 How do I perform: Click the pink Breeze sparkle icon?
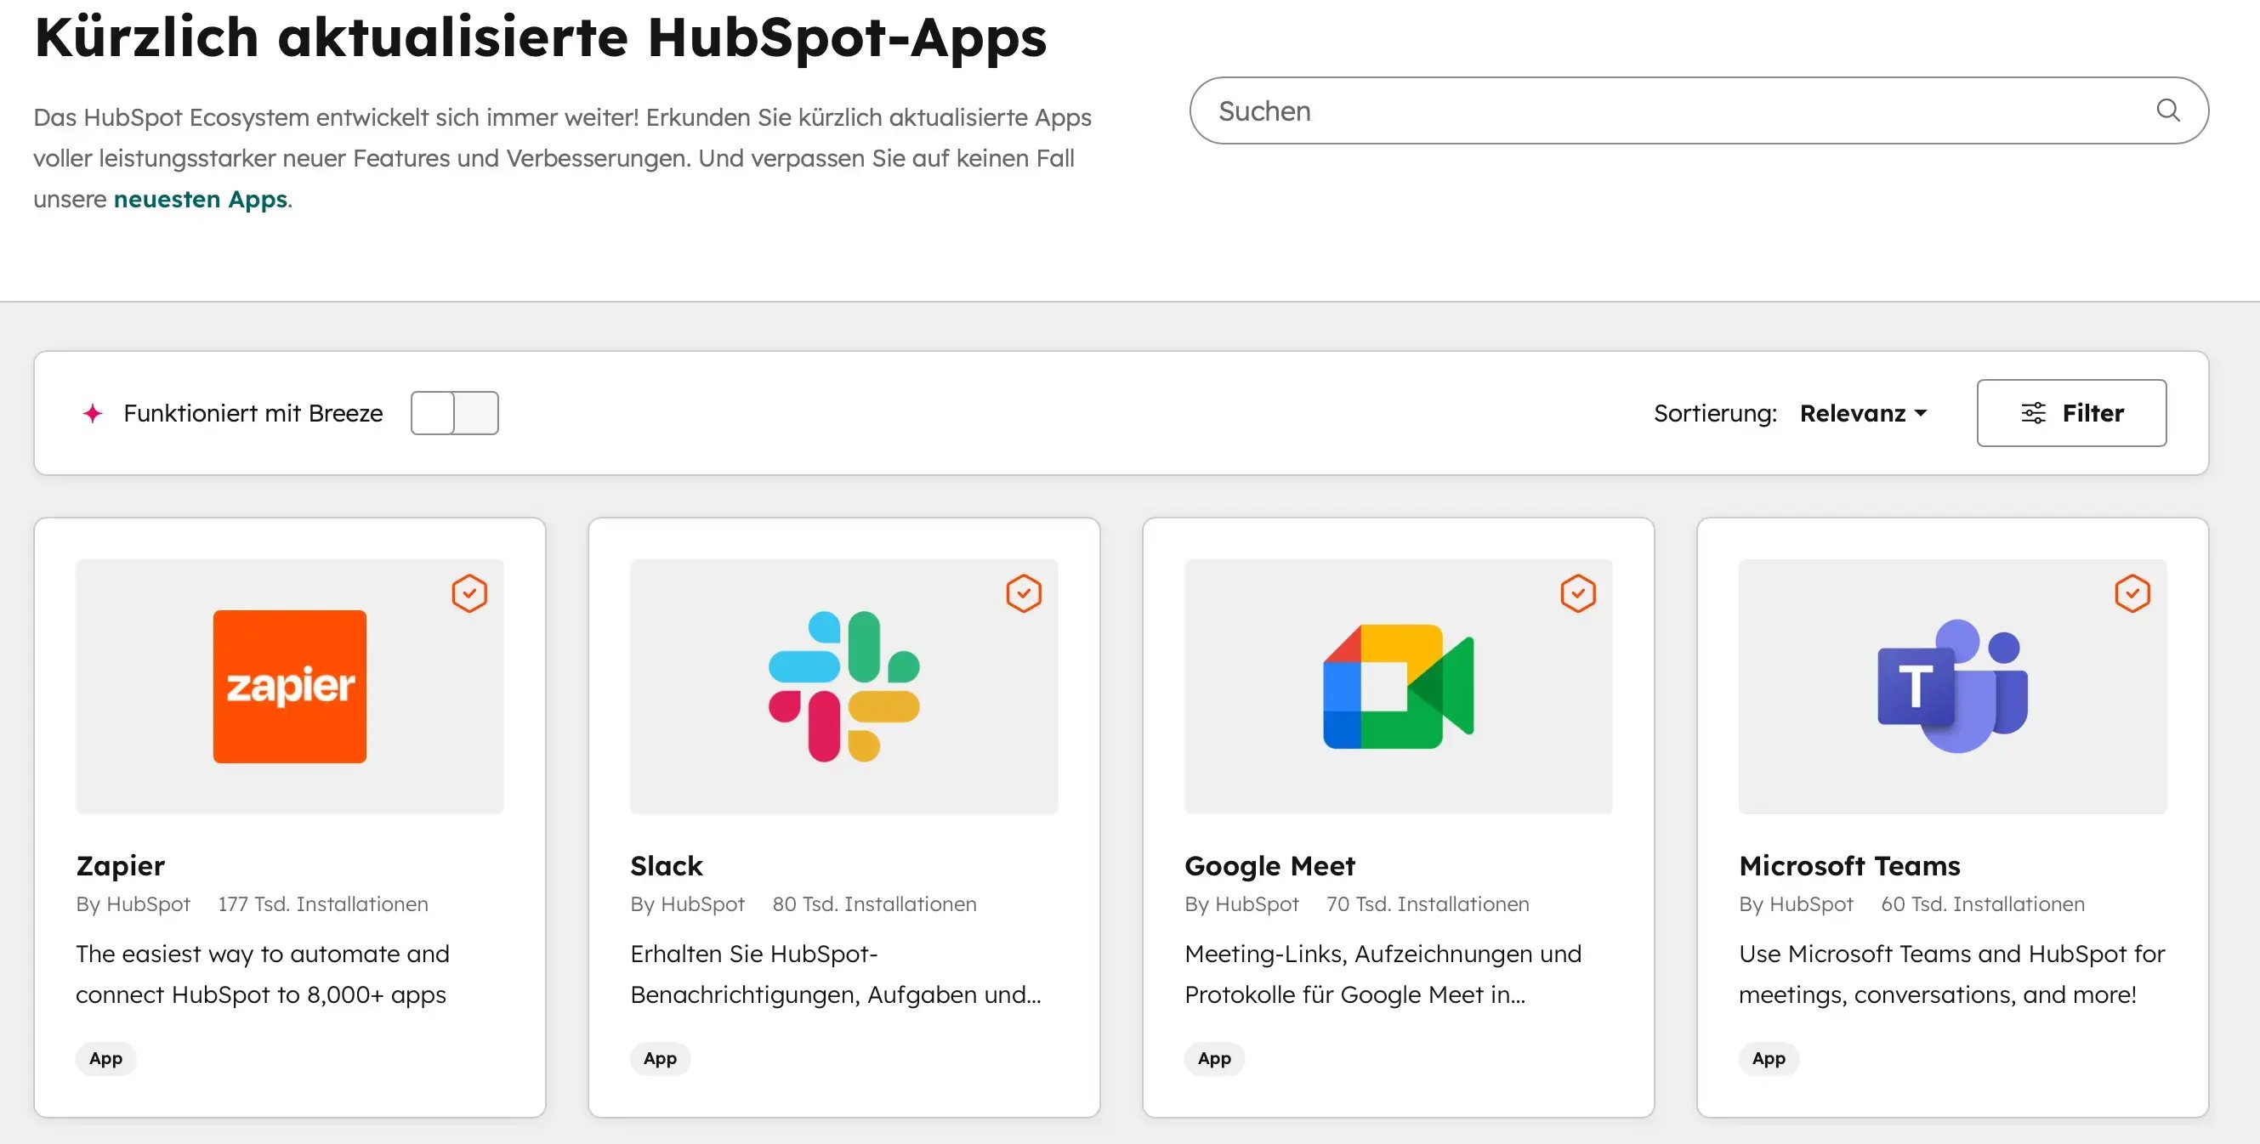point(93,413)
